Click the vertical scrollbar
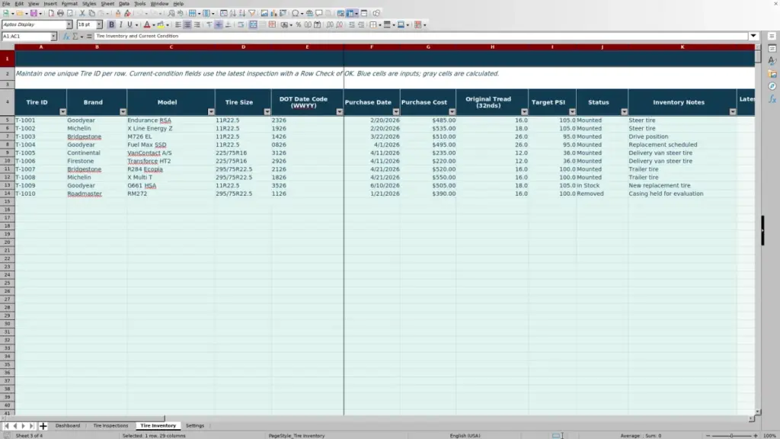The height and width of the screenshot is (439, 780). [758, 229]
